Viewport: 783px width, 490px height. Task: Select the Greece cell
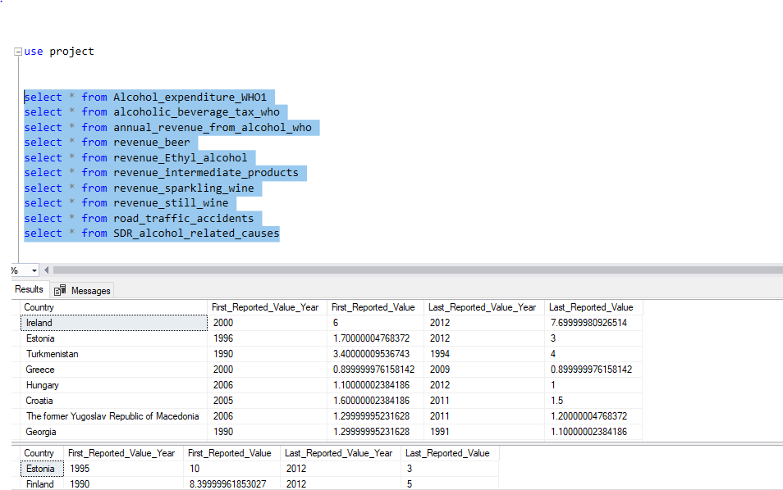coord(114,370)
